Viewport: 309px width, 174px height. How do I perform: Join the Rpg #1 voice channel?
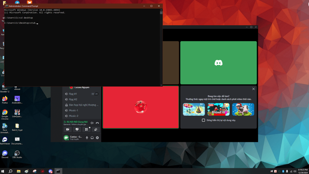pyautogui.click(x=73, y=94)
